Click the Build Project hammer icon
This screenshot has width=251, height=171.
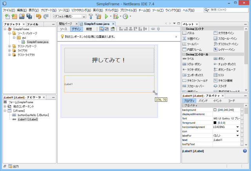[x=91, y=16]
